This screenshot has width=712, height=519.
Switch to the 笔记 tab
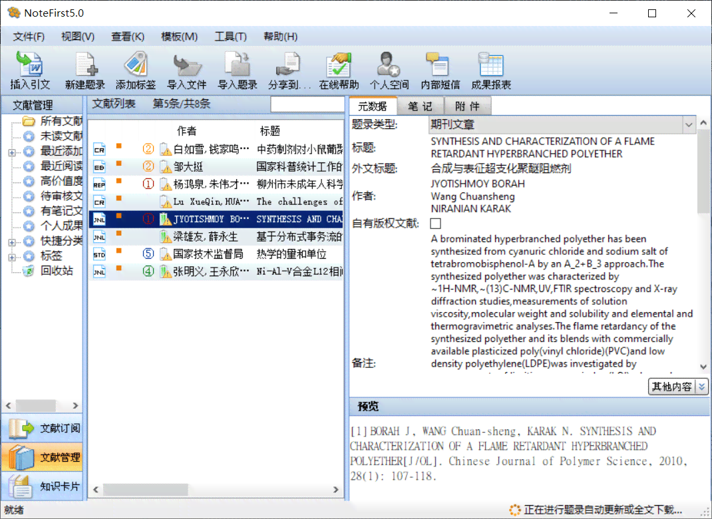[420, 106]
